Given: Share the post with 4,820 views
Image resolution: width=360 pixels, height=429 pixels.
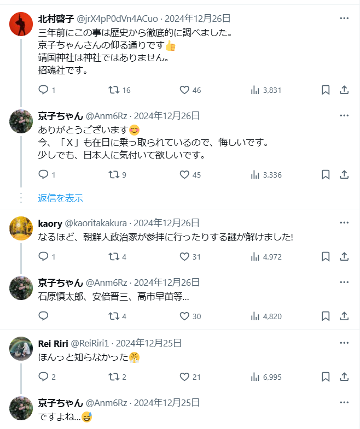Looking at the screenshot, I should [344, 316].
